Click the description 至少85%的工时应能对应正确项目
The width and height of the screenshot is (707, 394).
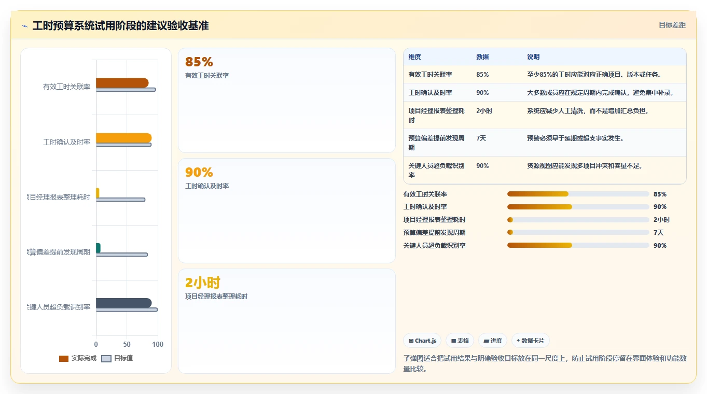coord(594,75)
